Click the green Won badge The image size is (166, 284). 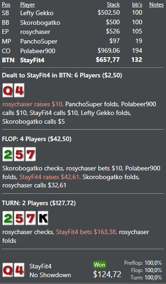click(x=100, y=265)
